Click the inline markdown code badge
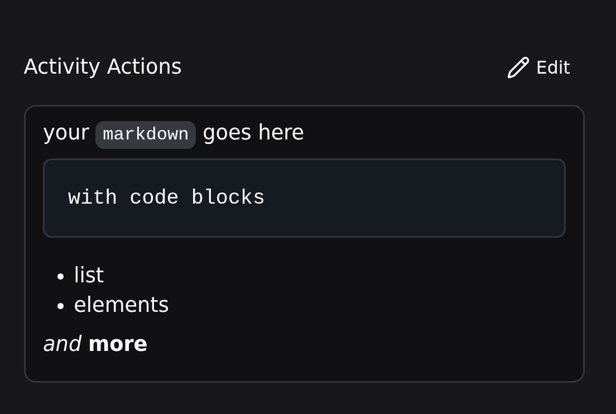This screenshot has height=414, width=616. [145, 134]
